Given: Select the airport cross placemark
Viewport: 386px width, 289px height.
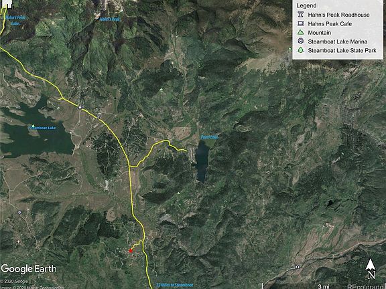Looking at the screenshot, I should pyautogui.click(x=19, y=242).
